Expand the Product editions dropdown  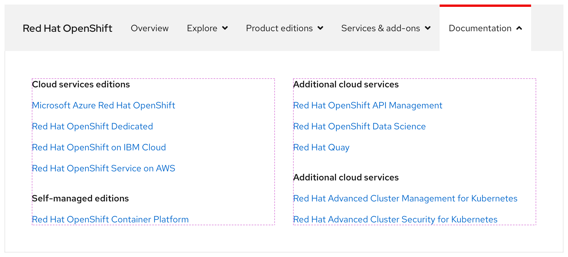pyautogui.click(x=279, y=28)
